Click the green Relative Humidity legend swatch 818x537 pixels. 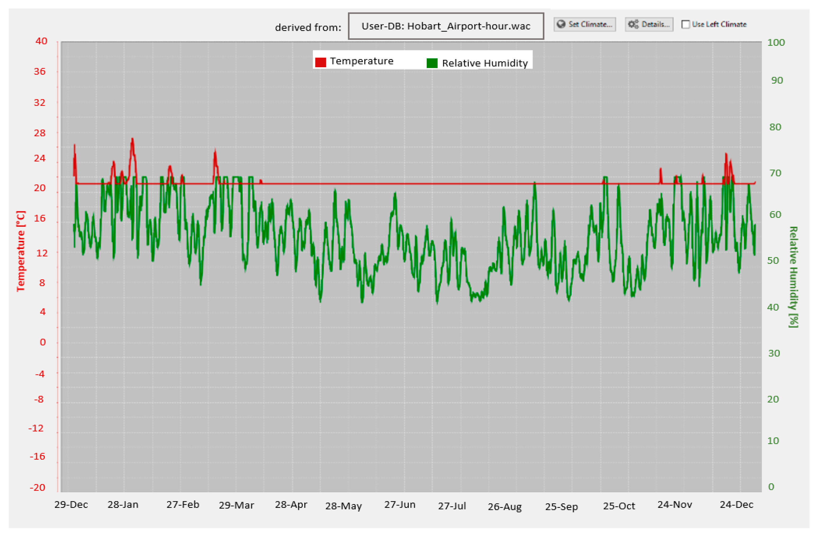point(432,63)
